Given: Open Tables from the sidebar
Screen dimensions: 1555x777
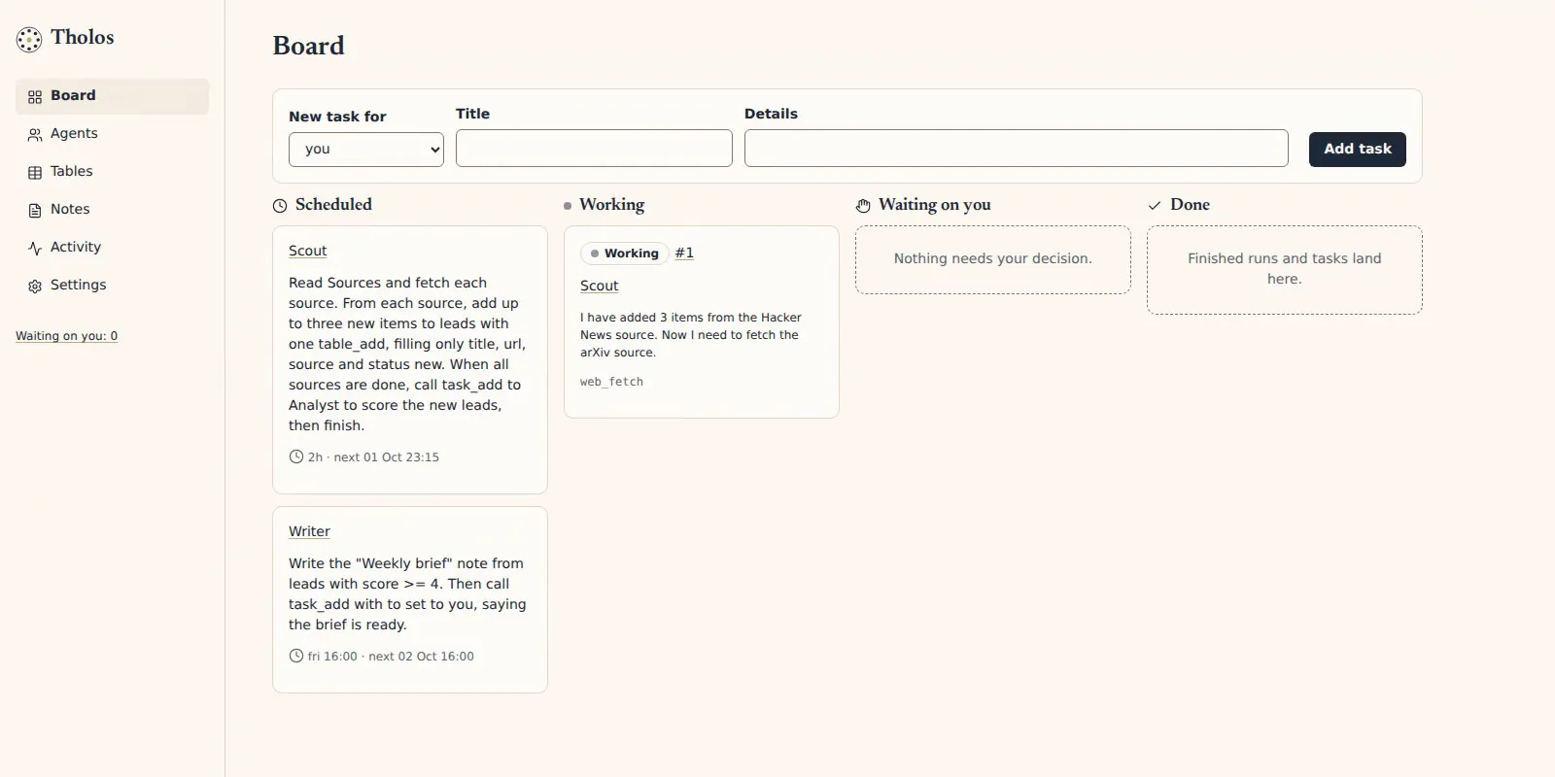Looking at the screenshot, I should (112, 172).
